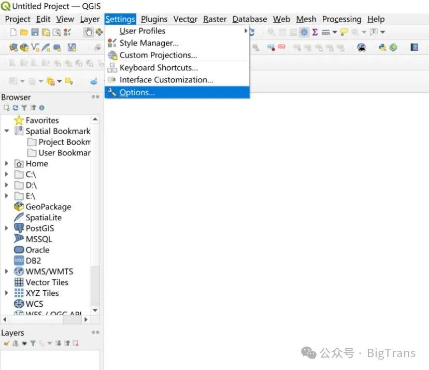Click Add Selected Layers in the Browser toolbar
Viewport: 429px width, 370px height.
coord(7,108)
